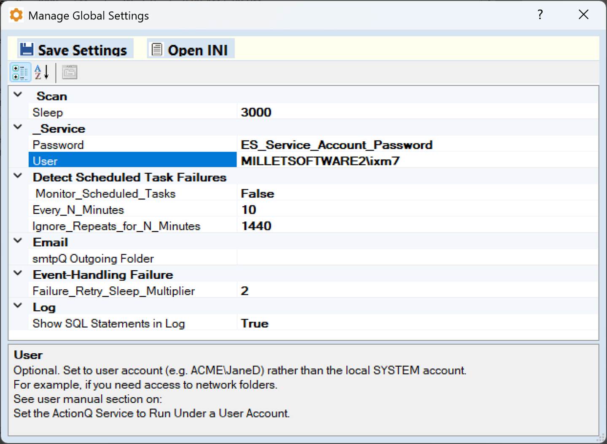Sort properties with the Alphabetical A-Z icon
607x444 pixels.
42,72
